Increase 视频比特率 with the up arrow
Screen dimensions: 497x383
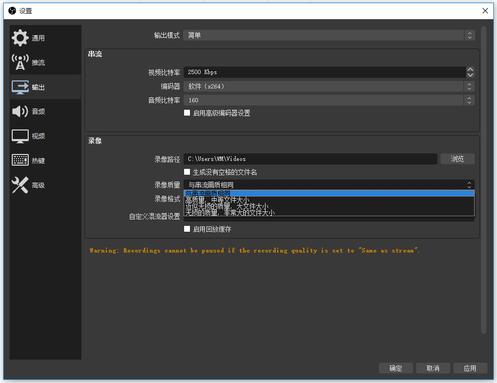(x=470, y=69)
